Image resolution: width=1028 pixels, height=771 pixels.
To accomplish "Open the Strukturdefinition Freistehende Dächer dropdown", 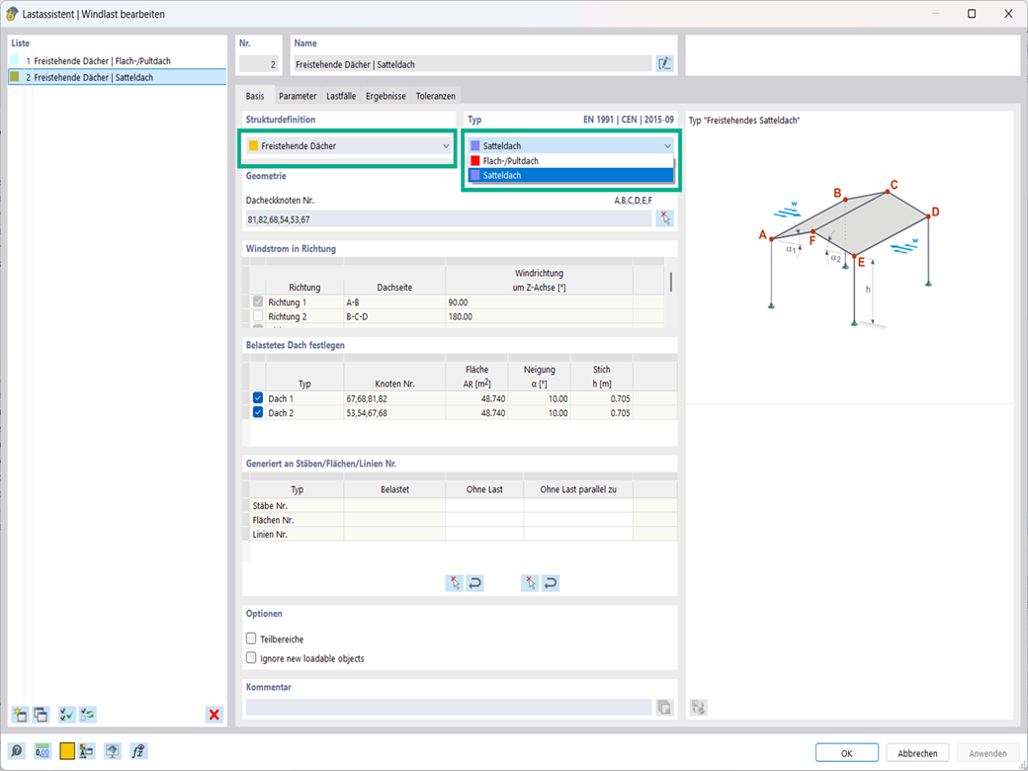I will pos(349,145).
